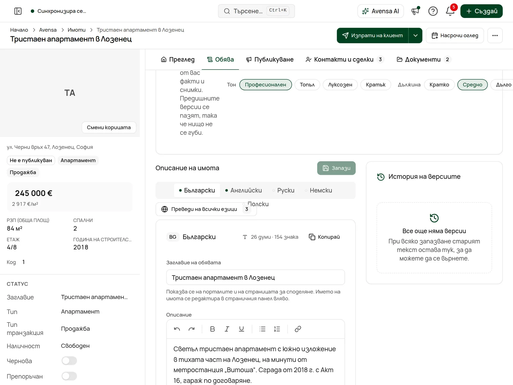Select the Немски language tab

click(318, 190)
